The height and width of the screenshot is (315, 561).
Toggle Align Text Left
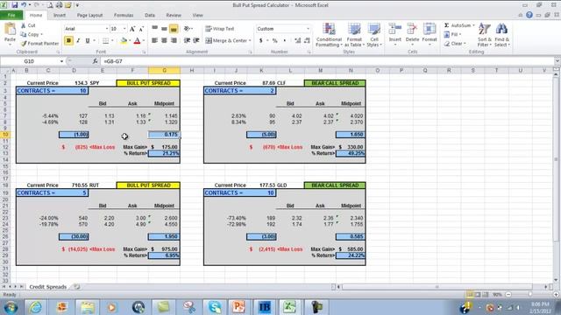tap(154, 41)
